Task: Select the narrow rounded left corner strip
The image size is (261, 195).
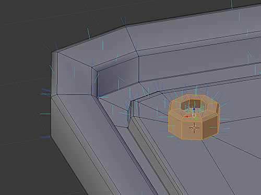Action: (x=54, y=73)
